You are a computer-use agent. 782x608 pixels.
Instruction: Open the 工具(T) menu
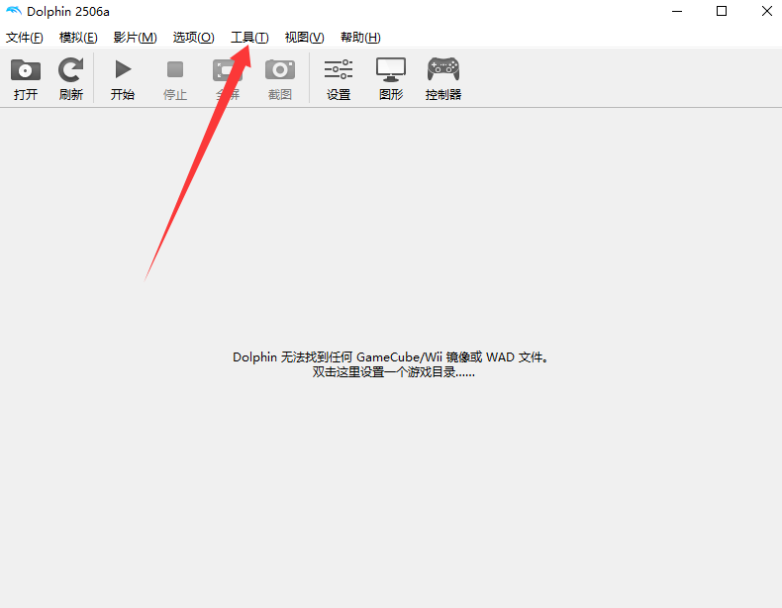249,38
